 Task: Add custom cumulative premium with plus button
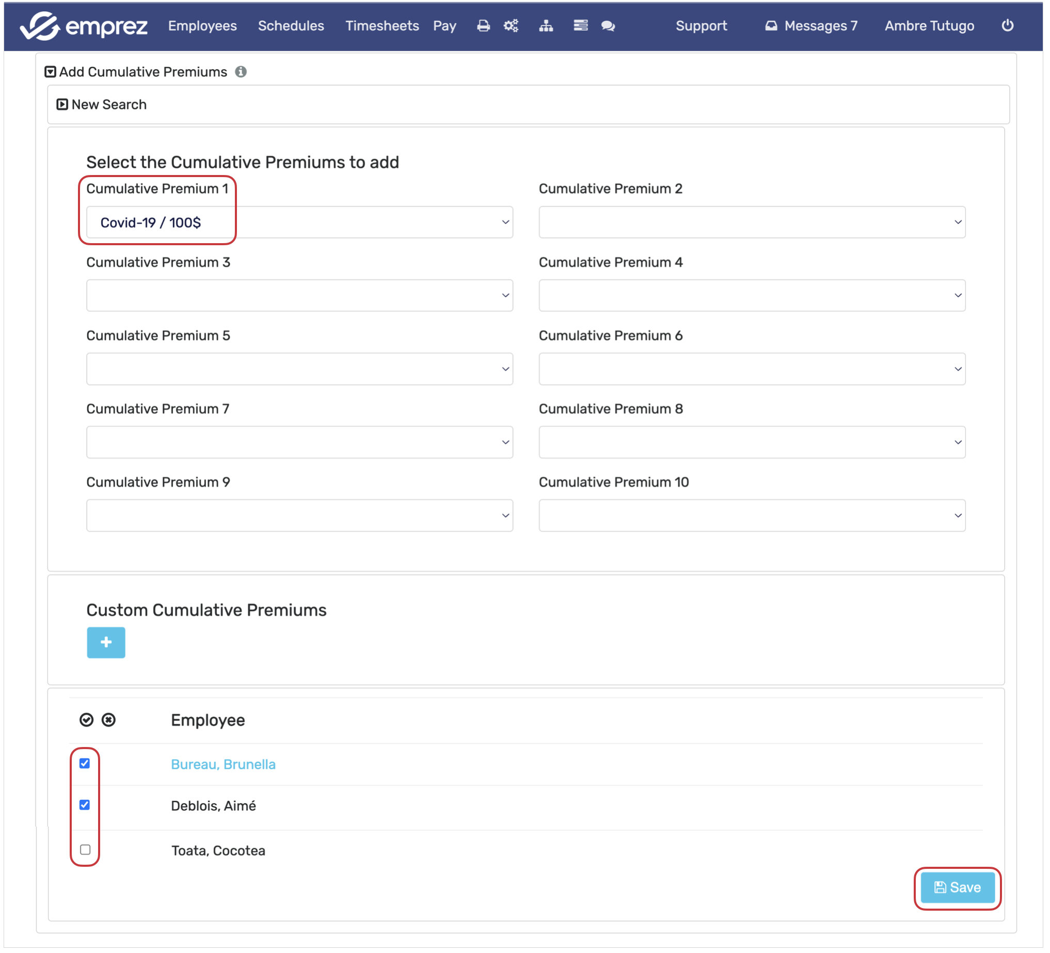click(x=106, y=642)
